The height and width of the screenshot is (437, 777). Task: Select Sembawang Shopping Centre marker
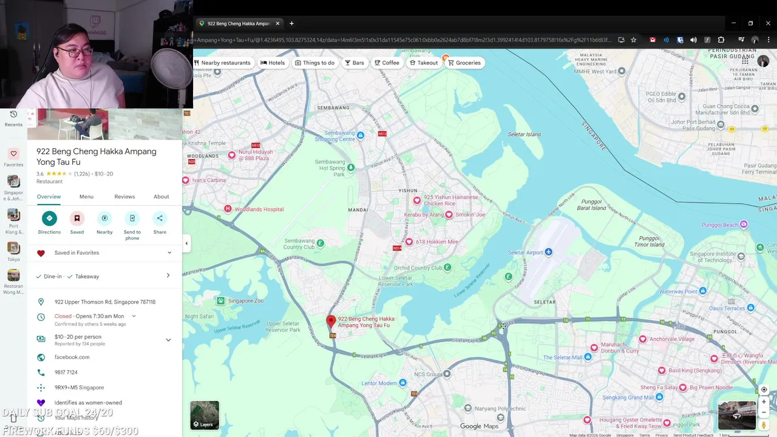(361, 135)
